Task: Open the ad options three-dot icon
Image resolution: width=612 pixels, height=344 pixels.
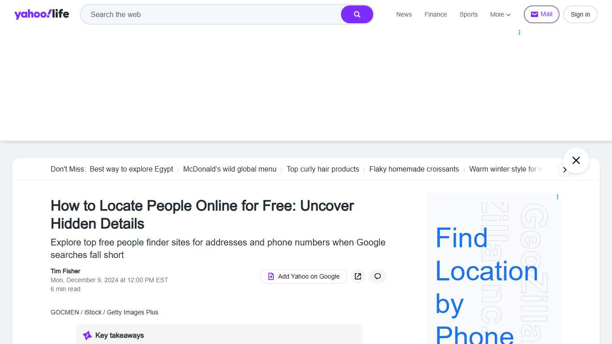Action: 557,197
